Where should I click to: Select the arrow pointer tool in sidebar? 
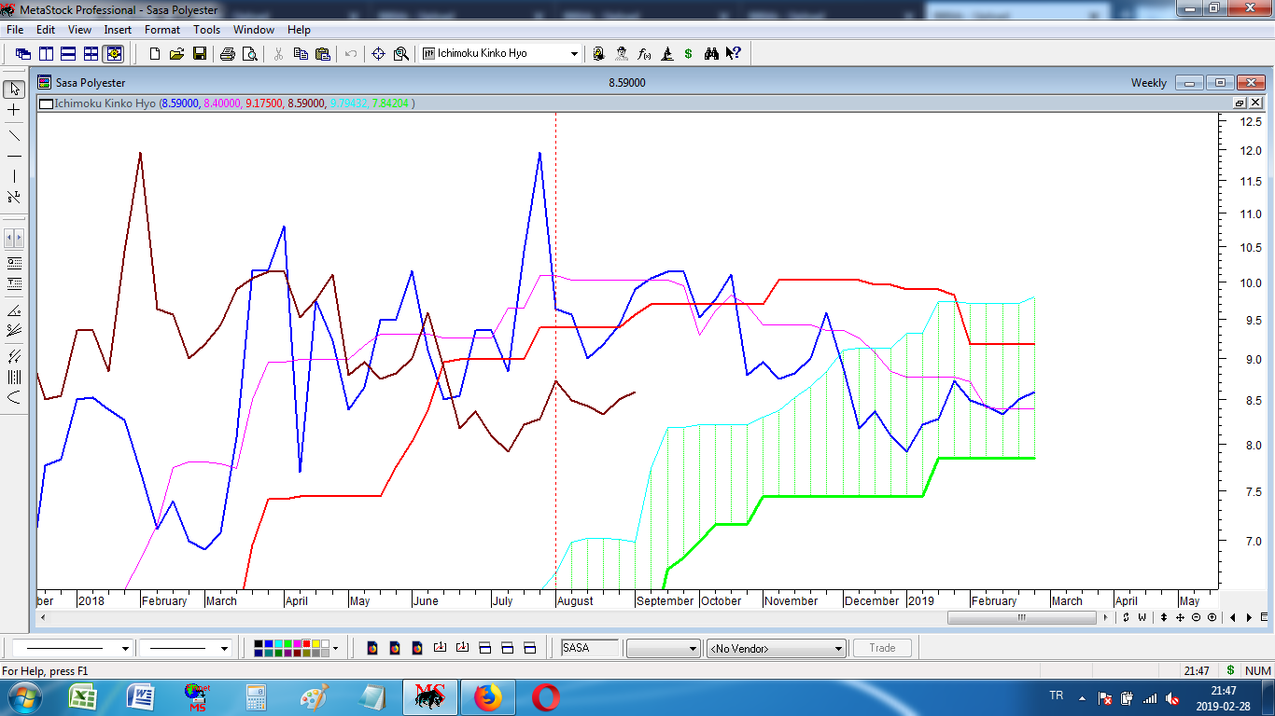click(14, 89)
